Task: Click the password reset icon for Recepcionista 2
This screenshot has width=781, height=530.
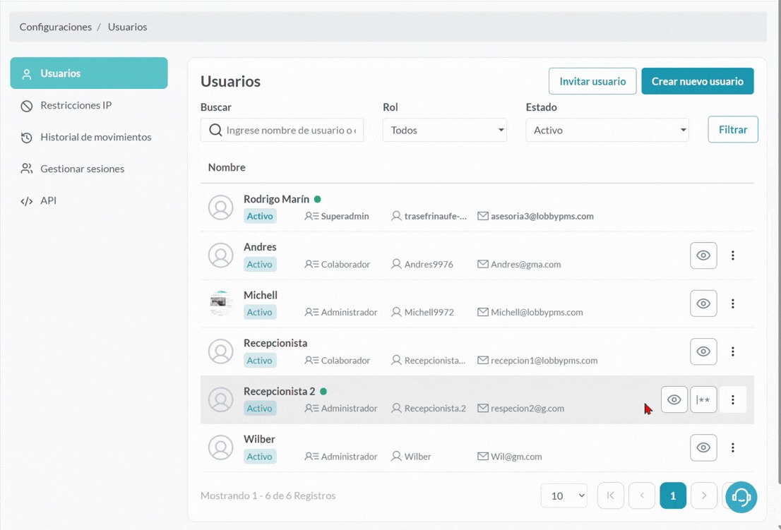Action: tap(703, 399)
